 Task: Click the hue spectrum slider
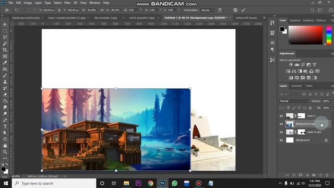[329, 35]
